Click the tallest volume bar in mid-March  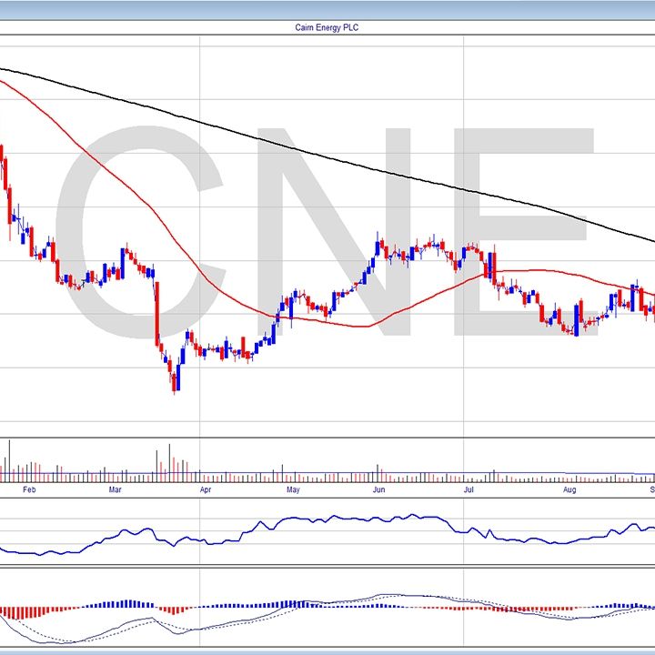[x=169, y=459]
